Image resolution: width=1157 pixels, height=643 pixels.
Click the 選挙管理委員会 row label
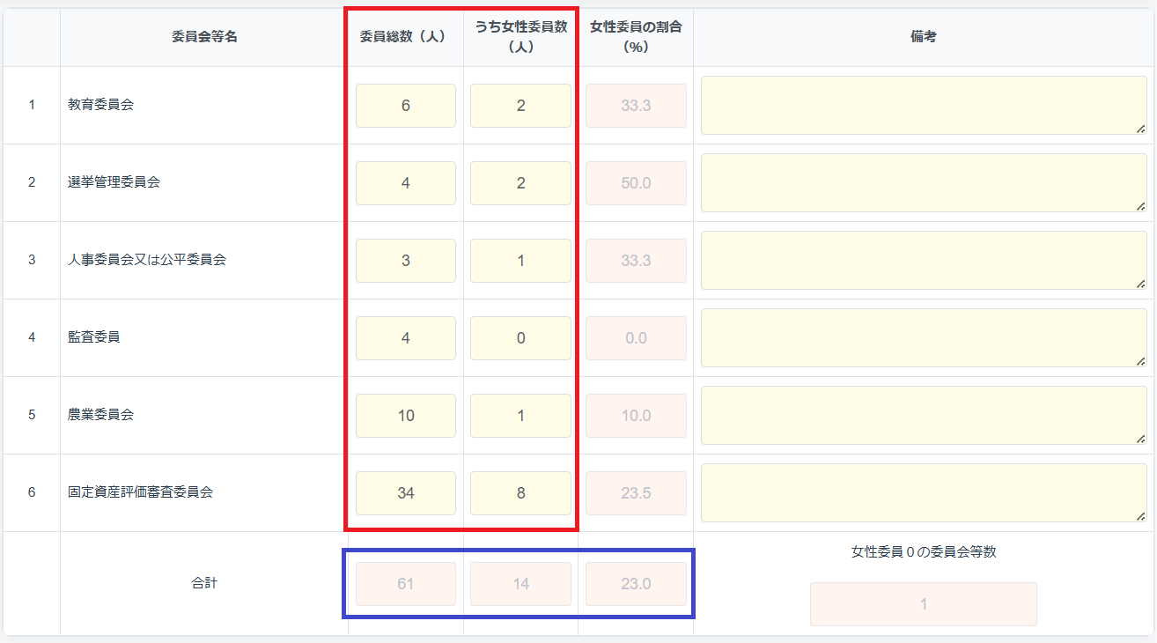click(x=114, y=183)
